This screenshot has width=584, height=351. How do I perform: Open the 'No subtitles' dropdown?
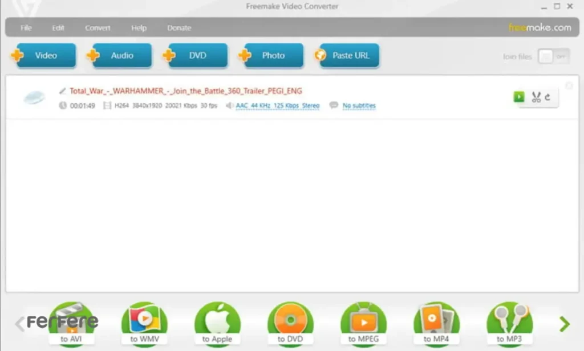coord(359,106)
